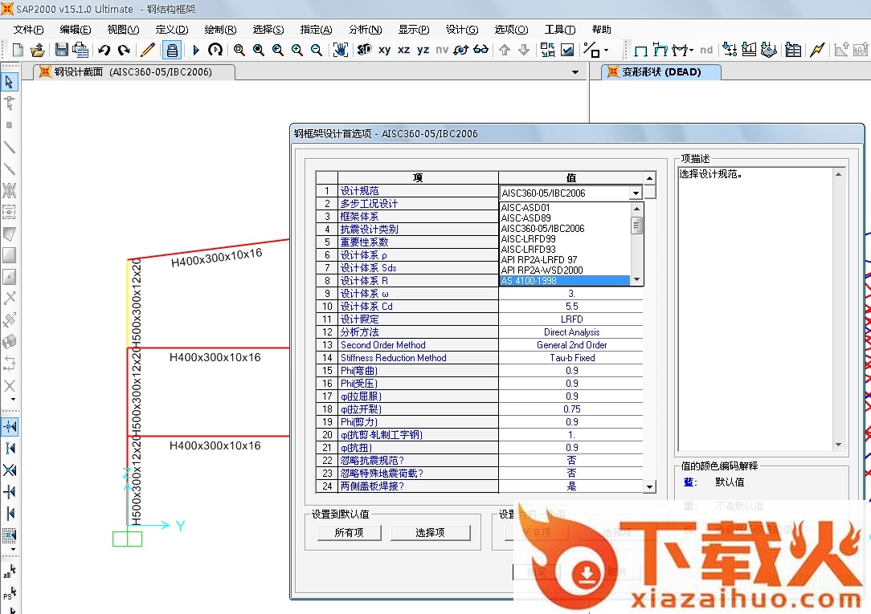
Task: Expand the snap options toolbar dropdown
Action: tap(607, 50)
